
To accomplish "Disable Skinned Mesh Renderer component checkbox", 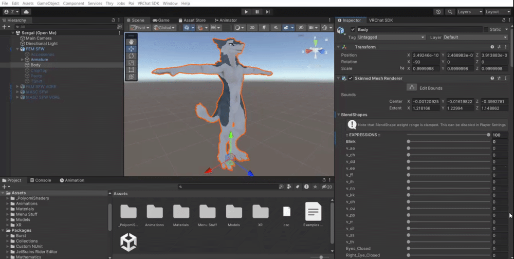I will pos(351,78).
